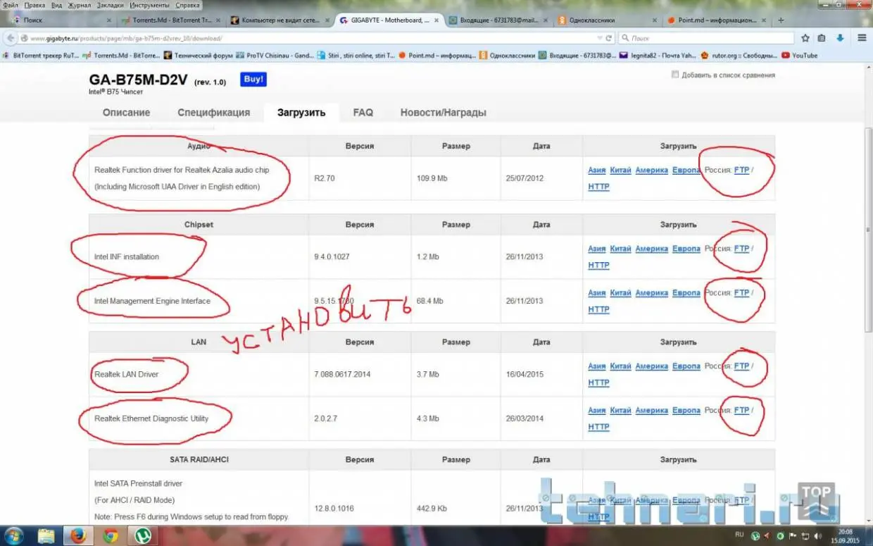
Task: Click Азия link for Intel INF installation
Action: [x=597, y=249]
